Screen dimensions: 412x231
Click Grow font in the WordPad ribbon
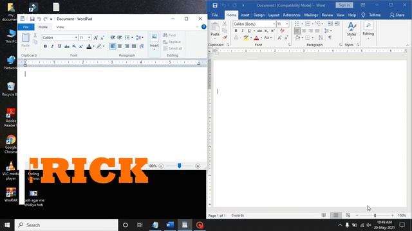[x=96, y=38]
